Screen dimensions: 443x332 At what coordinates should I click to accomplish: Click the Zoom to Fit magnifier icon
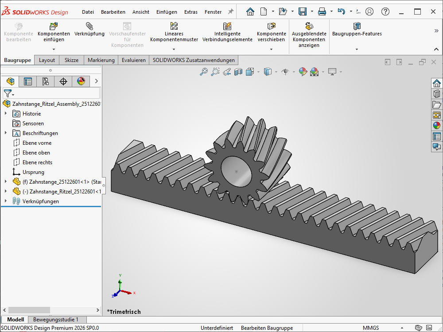[x=204, y=72]
